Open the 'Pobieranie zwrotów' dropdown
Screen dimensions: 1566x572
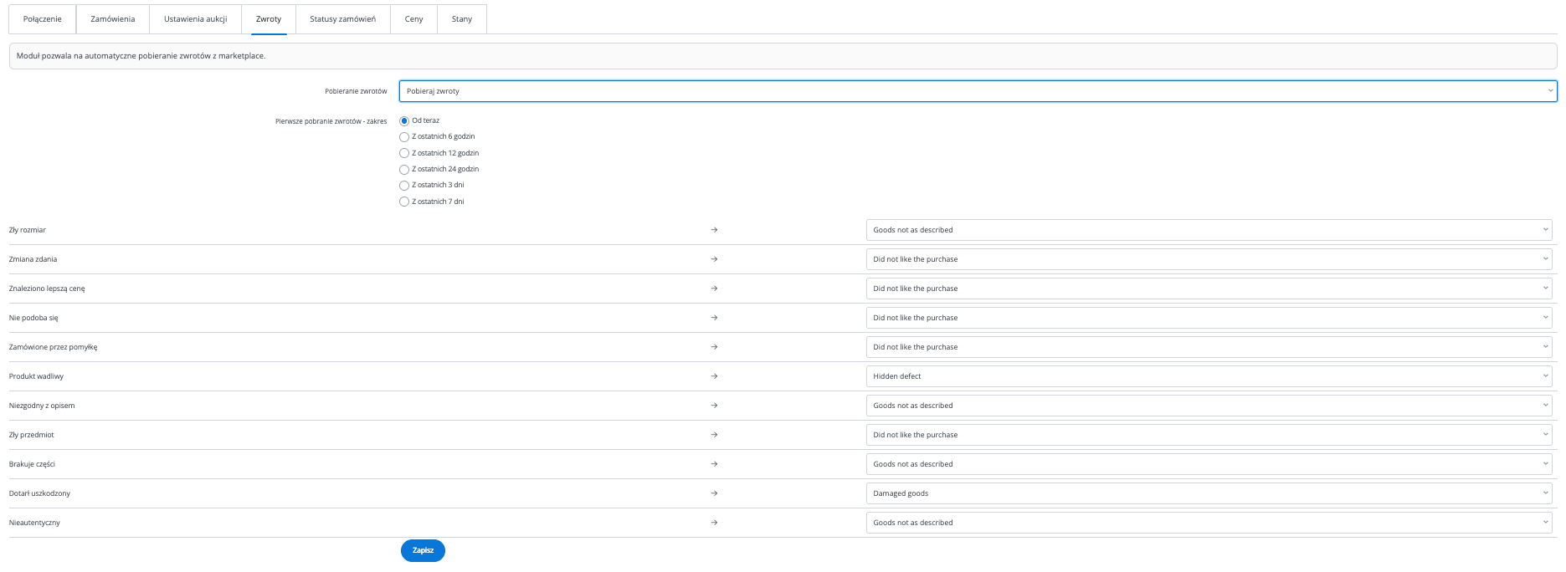pyautogui.click(x=977, y=91)
